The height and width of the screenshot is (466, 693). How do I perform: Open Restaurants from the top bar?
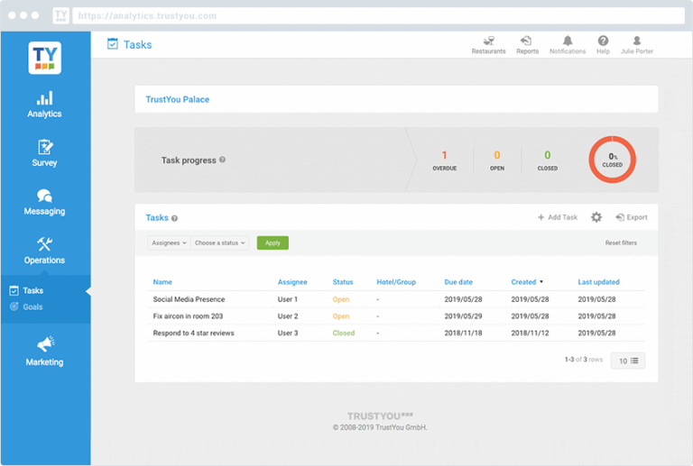[488, 45]
